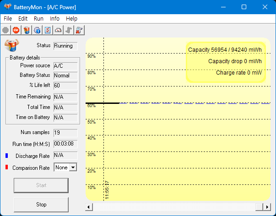
Task: Click the chart scrollbar thumb
Action: click(x=259, y=207)
